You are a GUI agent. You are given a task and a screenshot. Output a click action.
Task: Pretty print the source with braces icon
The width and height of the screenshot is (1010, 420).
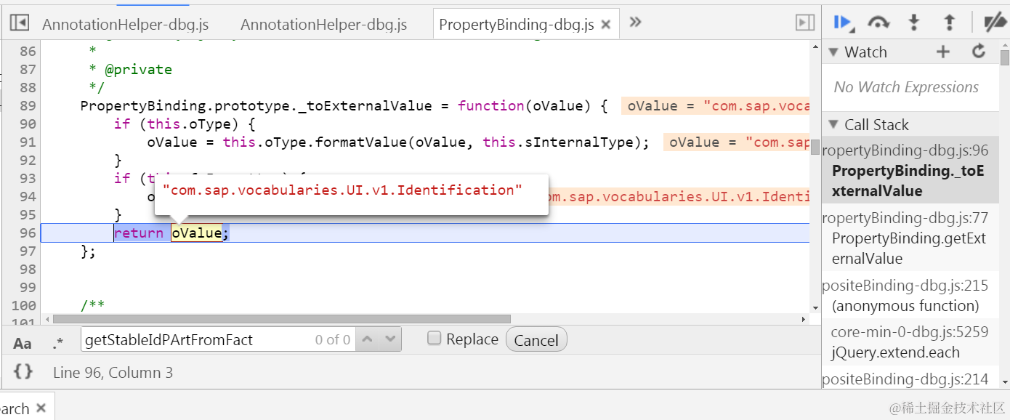[x=23, y=371]
